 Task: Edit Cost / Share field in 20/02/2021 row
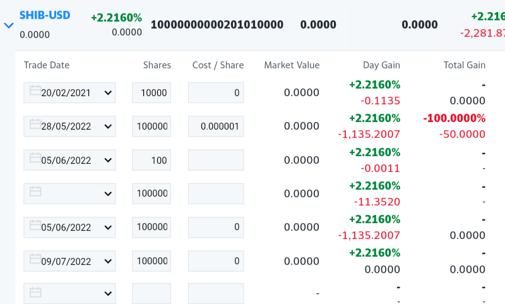[216, 92]
